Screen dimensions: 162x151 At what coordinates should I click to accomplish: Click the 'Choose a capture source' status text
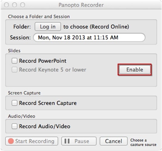point(143,142)
